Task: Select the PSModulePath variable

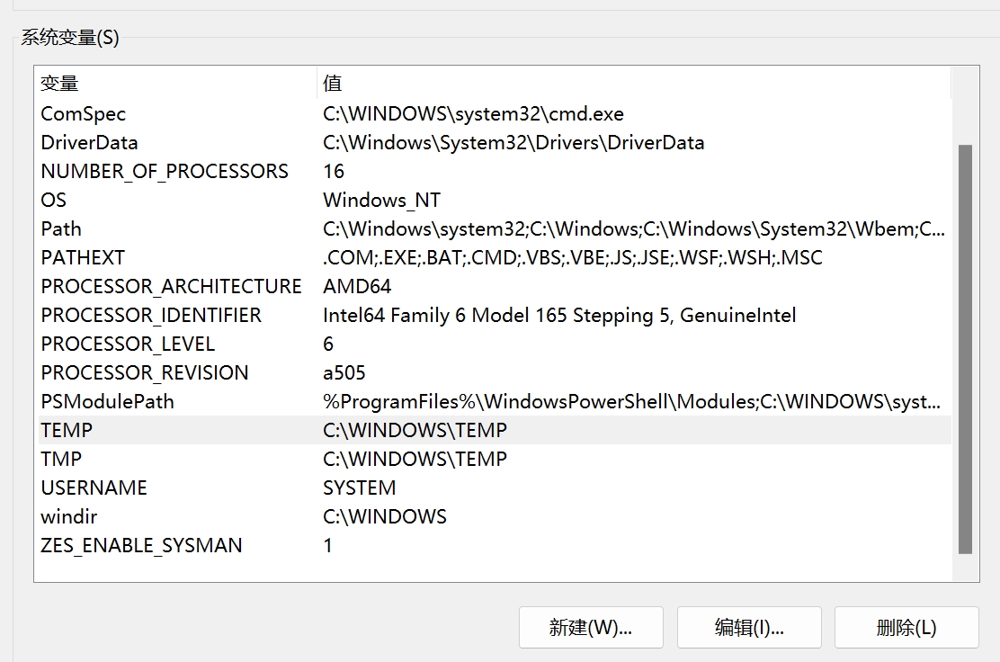Action: coord(107,401)
